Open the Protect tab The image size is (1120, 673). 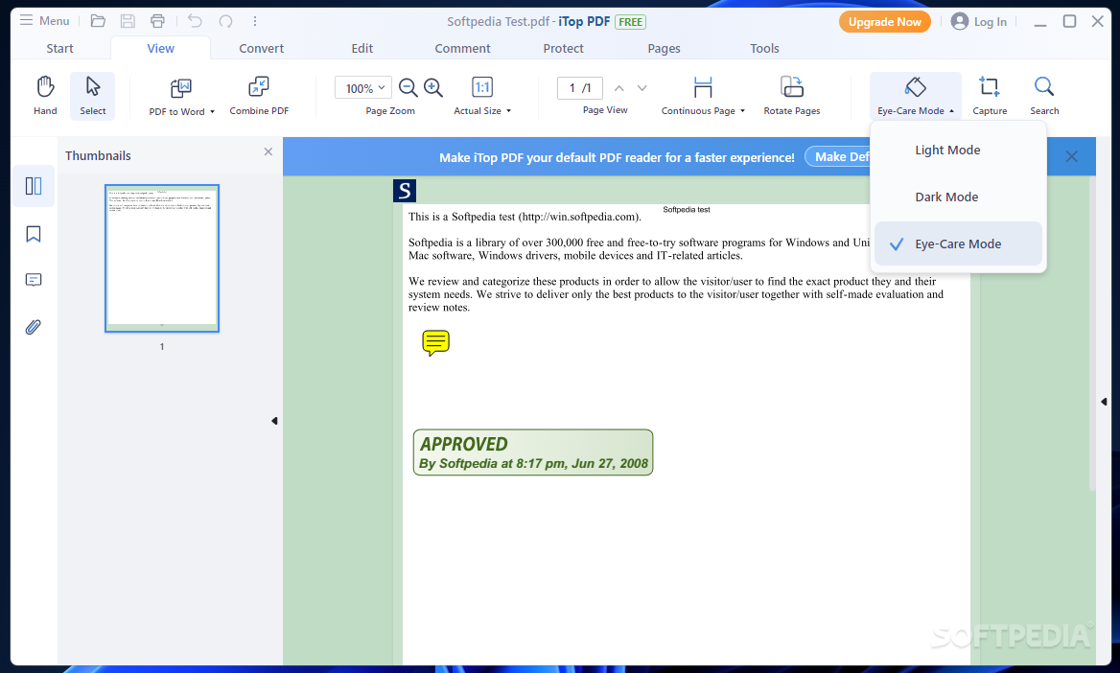[x=564, y=49]
